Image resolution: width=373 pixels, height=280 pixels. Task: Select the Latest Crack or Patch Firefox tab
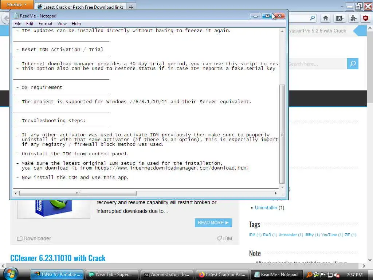[x=81, y=7]
